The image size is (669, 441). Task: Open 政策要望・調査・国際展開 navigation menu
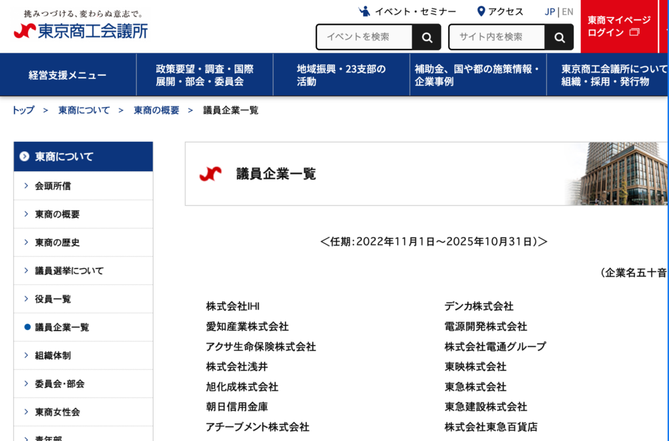pos(204,75)
